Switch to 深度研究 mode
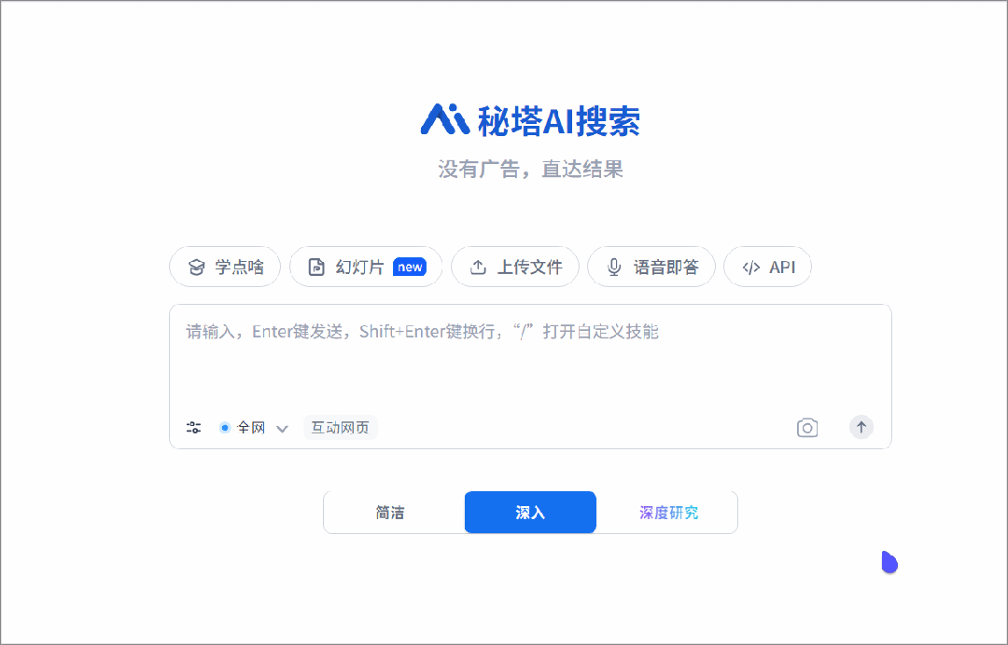The image size is (1008, 645). tap(668, 512)
